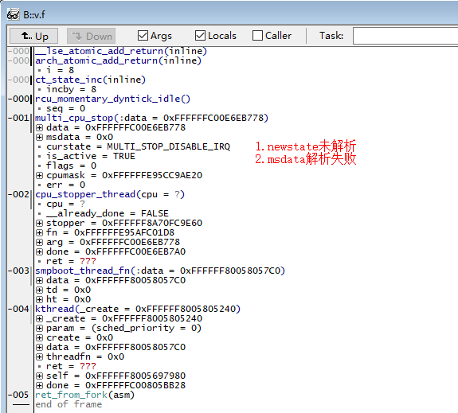The image size is (458, 413).
Task: Expand done = 0xFFFFFFC00E6EB7A0 variable
Action: 40,252
